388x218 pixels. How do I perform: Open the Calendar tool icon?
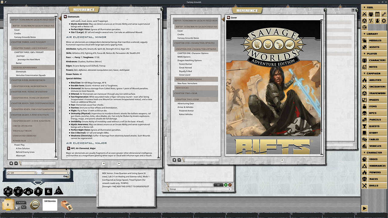click(x=378, y=14)
